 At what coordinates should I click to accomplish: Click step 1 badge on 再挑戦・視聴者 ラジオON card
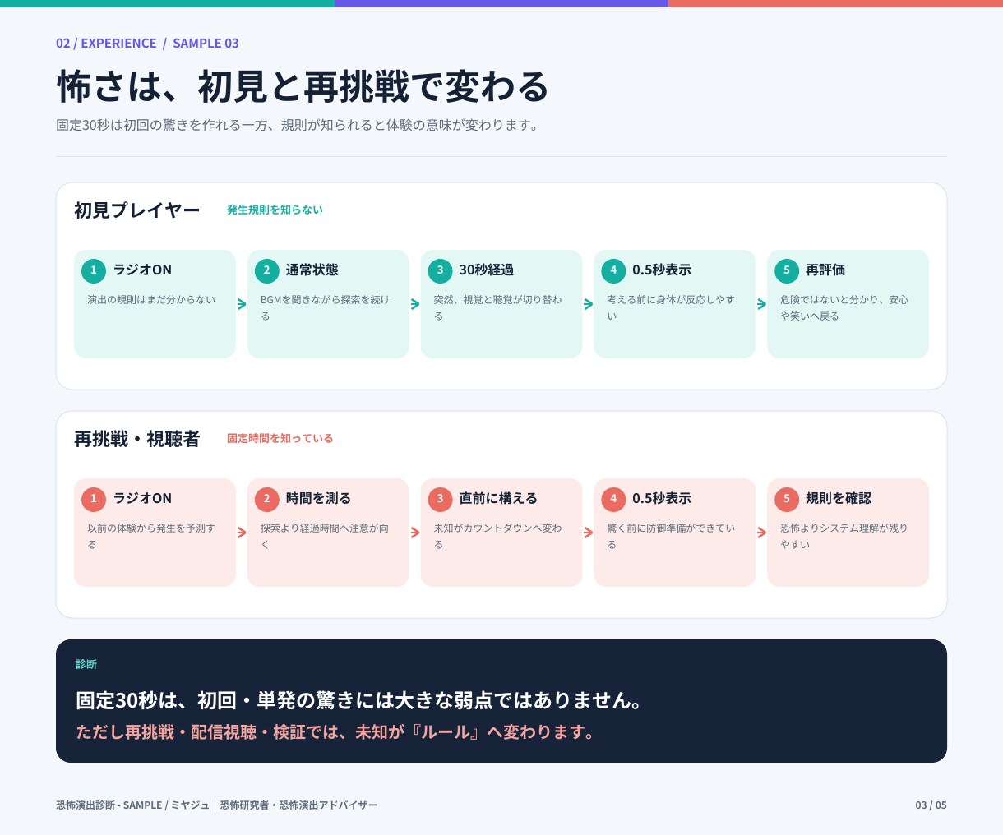point(94,499)
